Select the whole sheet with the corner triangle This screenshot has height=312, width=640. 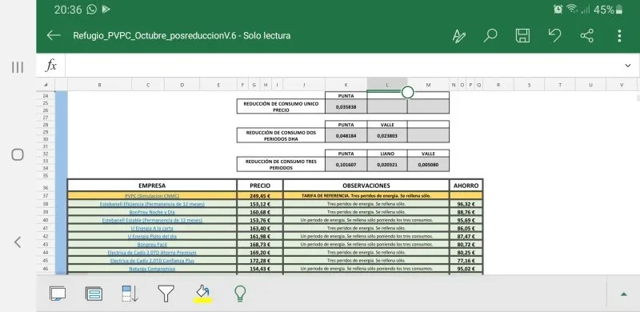[x=46, y=85]
